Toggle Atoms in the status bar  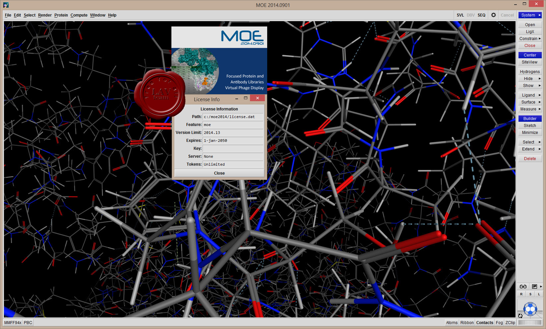click(452, 322)
